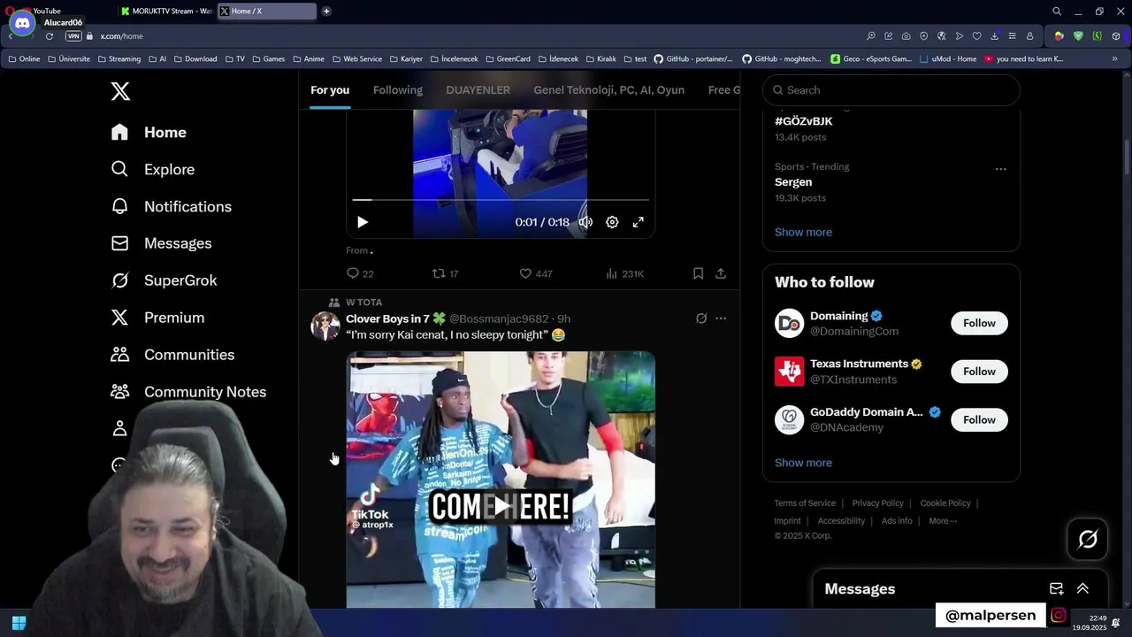The height and width of the screenshot is (637, 1132).
Task: Switch to Genel Teknoloji, PC, AI, Oyun tab
Action: point(609,90)
